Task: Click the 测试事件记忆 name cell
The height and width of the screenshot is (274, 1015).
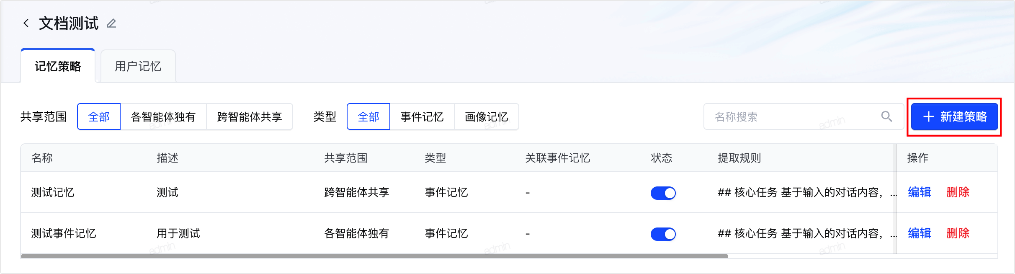Action: point(64,233)
